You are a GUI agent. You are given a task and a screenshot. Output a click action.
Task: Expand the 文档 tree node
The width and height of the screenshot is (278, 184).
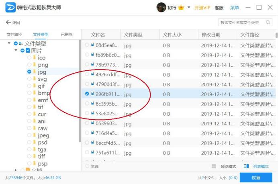point(16,170)
